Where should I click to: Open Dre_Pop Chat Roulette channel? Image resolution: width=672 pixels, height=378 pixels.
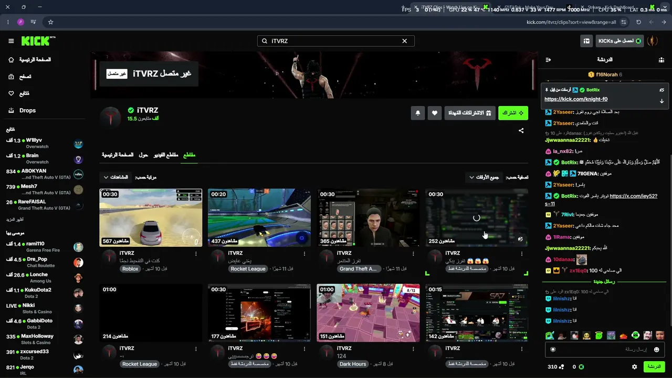click(45, 262)
